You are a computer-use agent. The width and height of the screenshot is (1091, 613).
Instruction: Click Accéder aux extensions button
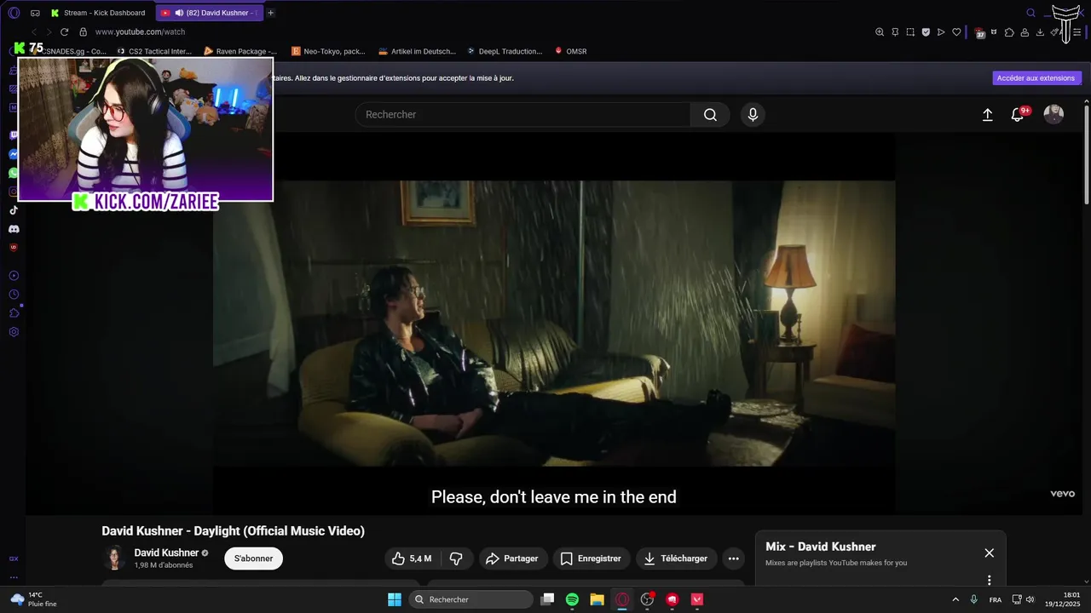(x=1036, y=78)
